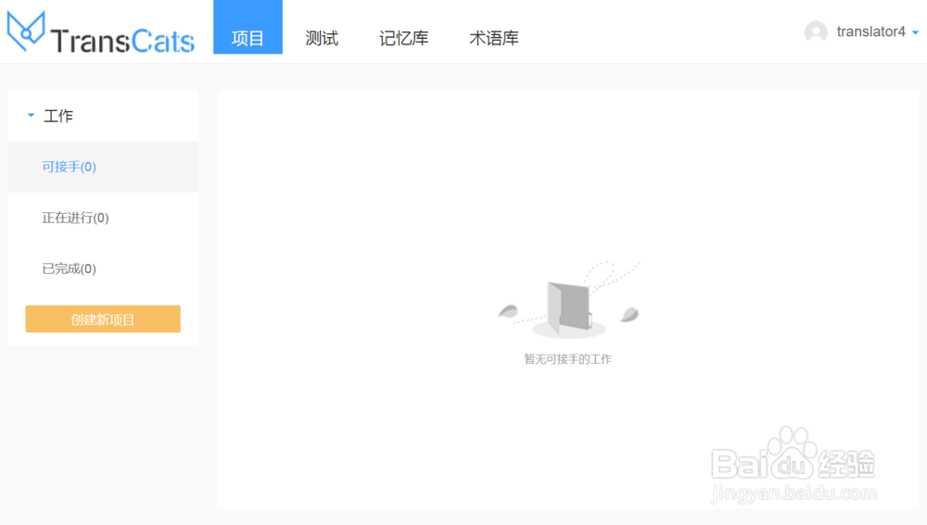Image resolution: width=927 pixels, height=525 pixels.
Task: Switch to the 项目 tab
Action: (248, 27)
